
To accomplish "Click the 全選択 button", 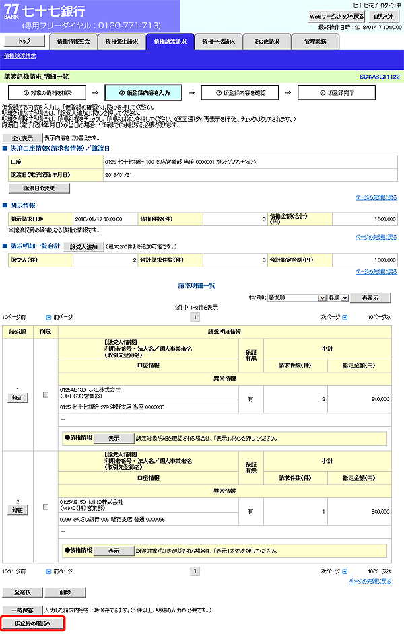I will coord(22,592).
